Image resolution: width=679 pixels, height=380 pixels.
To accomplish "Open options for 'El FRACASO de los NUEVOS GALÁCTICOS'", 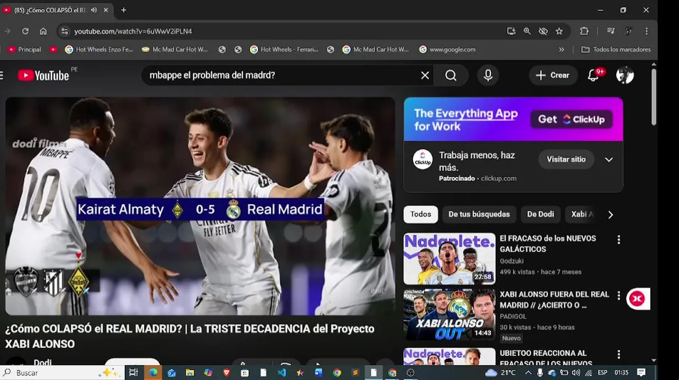I will pyautogui.click(x=619, y=240).
